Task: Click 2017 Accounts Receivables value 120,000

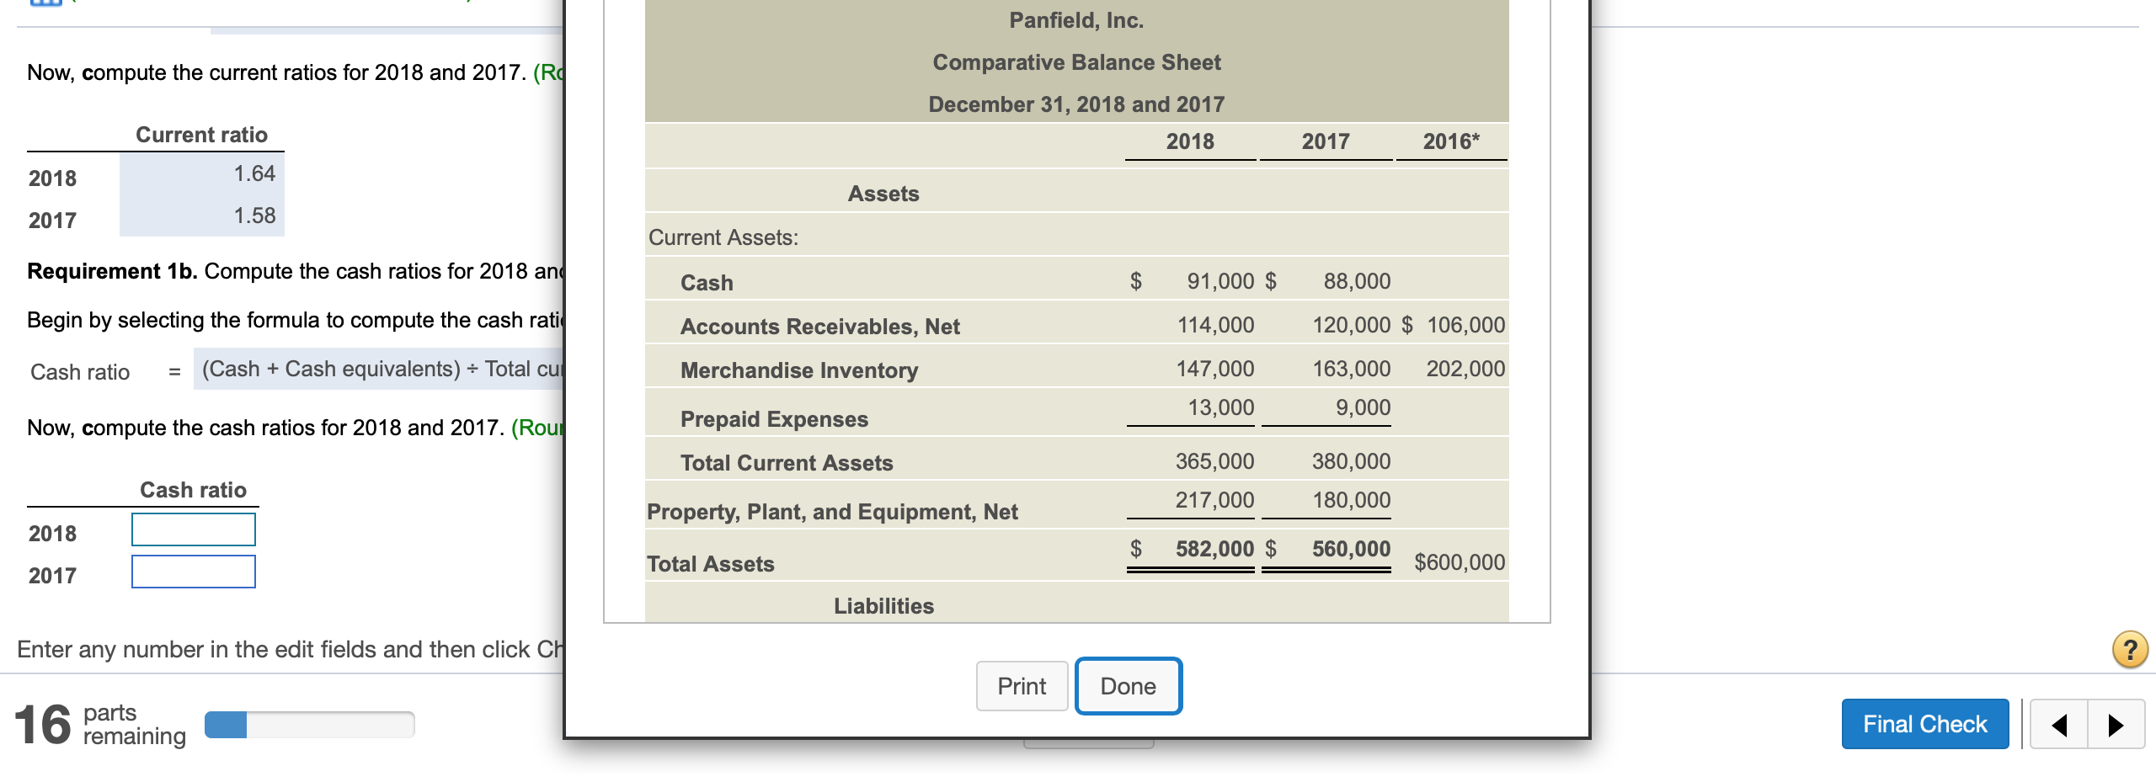Action: click(x=1352, y=325)
